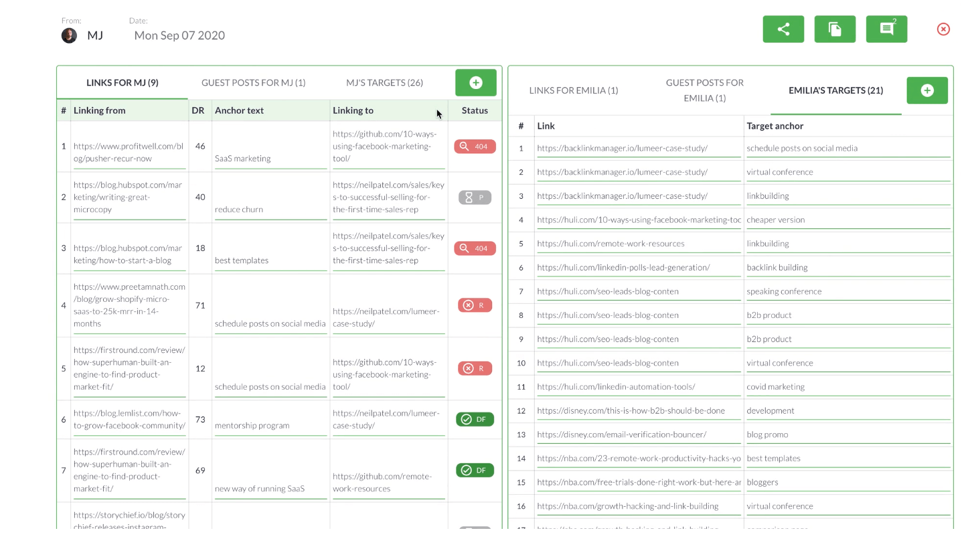Click the DF status badge in row 7
The width and height of the screenshot is (970, 555).
tap(475, 470)
